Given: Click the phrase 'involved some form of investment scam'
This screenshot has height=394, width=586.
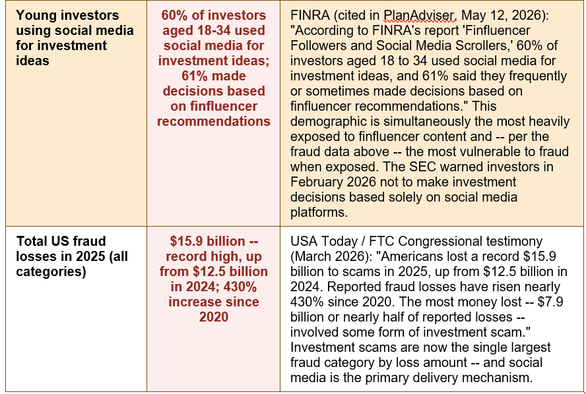Looking at the screenshot, I should click(408, 332).
